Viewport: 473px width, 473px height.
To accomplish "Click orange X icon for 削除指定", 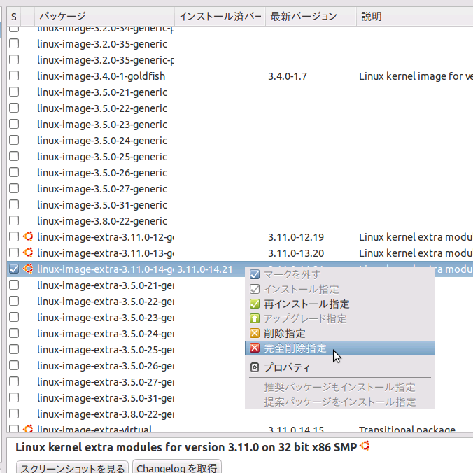I will (255, 333).
